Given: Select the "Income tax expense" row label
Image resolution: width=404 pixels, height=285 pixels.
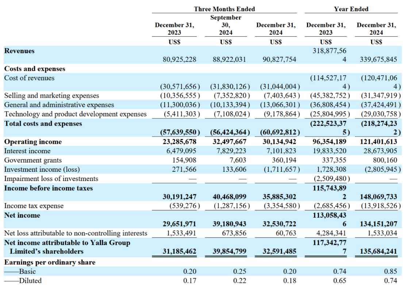Looking at the screenshot, I should 34,206.
